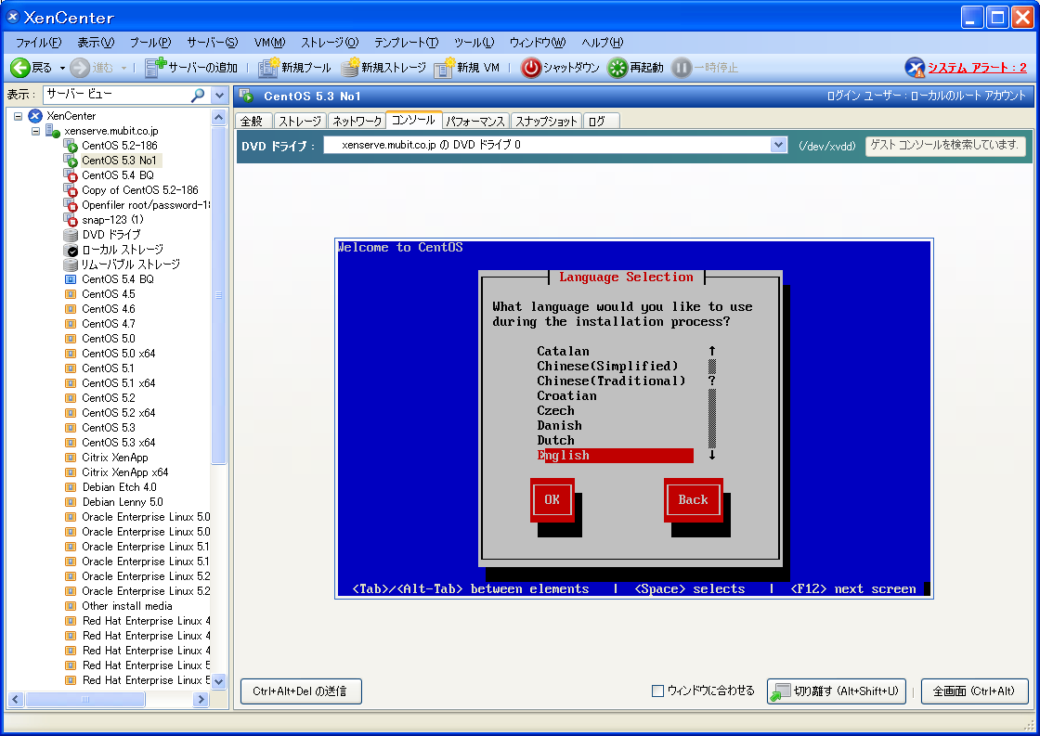The image size is (1040, 736).
Task: Select the stopped CentOS 5.4 BQ VM icon
Action: (x=71, y=175)
